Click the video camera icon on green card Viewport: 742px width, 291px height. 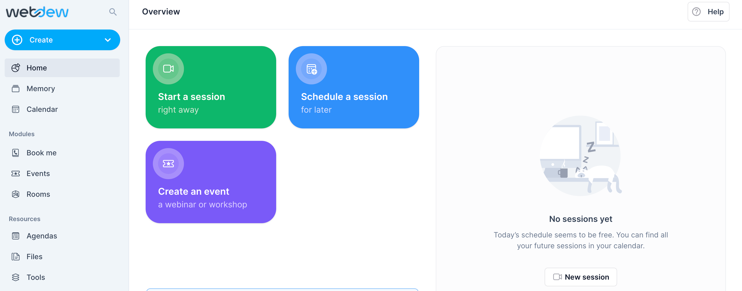(x=168, y=69)
